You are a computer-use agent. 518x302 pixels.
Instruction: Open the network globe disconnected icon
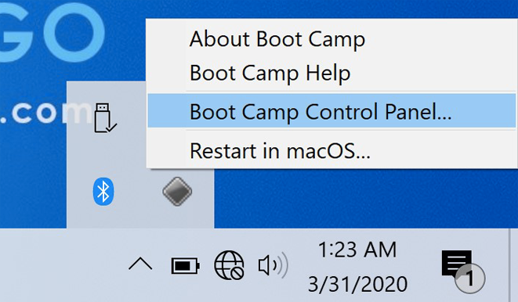point(229,265)
